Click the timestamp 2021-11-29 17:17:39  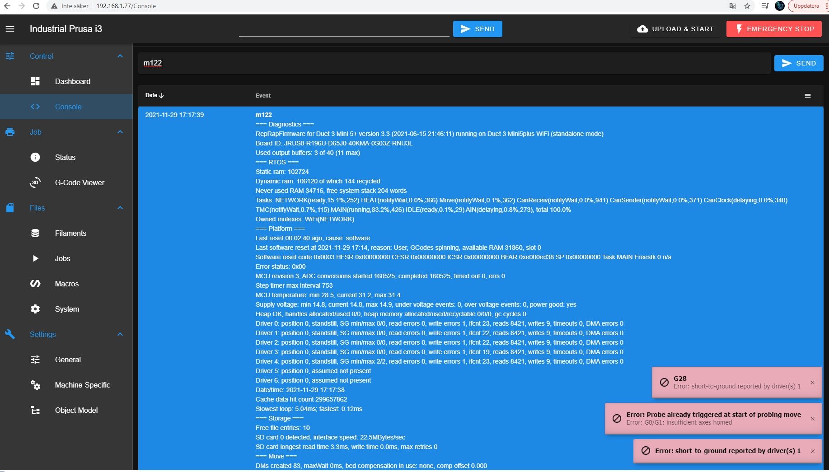coord(174,115)
